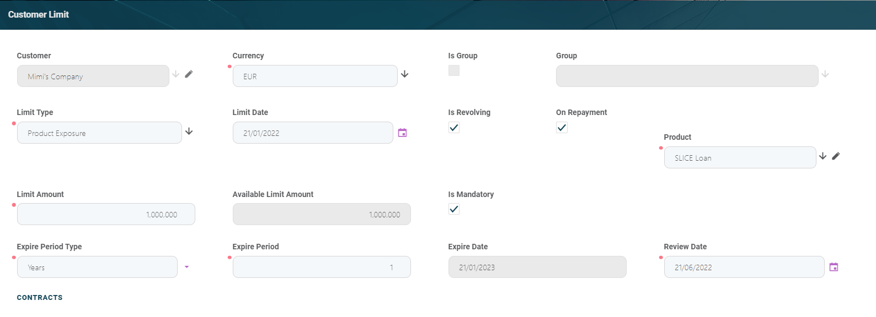
Task: Expand the Expire Period Type dropdown
Action: 186,267
